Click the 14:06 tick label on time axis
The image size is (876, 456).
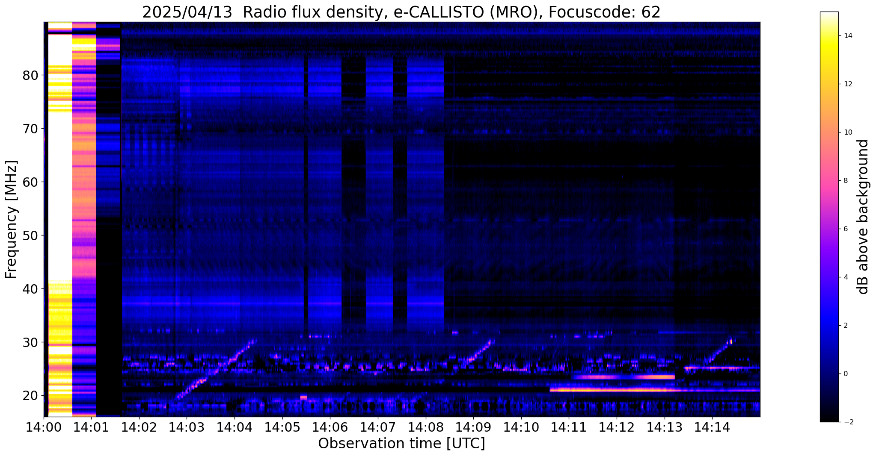coord(330,427)
